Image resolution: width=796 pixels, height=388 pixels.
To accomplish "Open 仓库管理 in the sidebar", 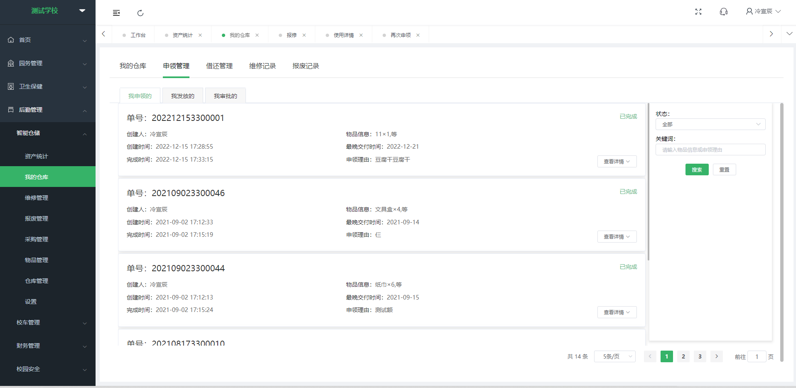I will pos(48,281).
